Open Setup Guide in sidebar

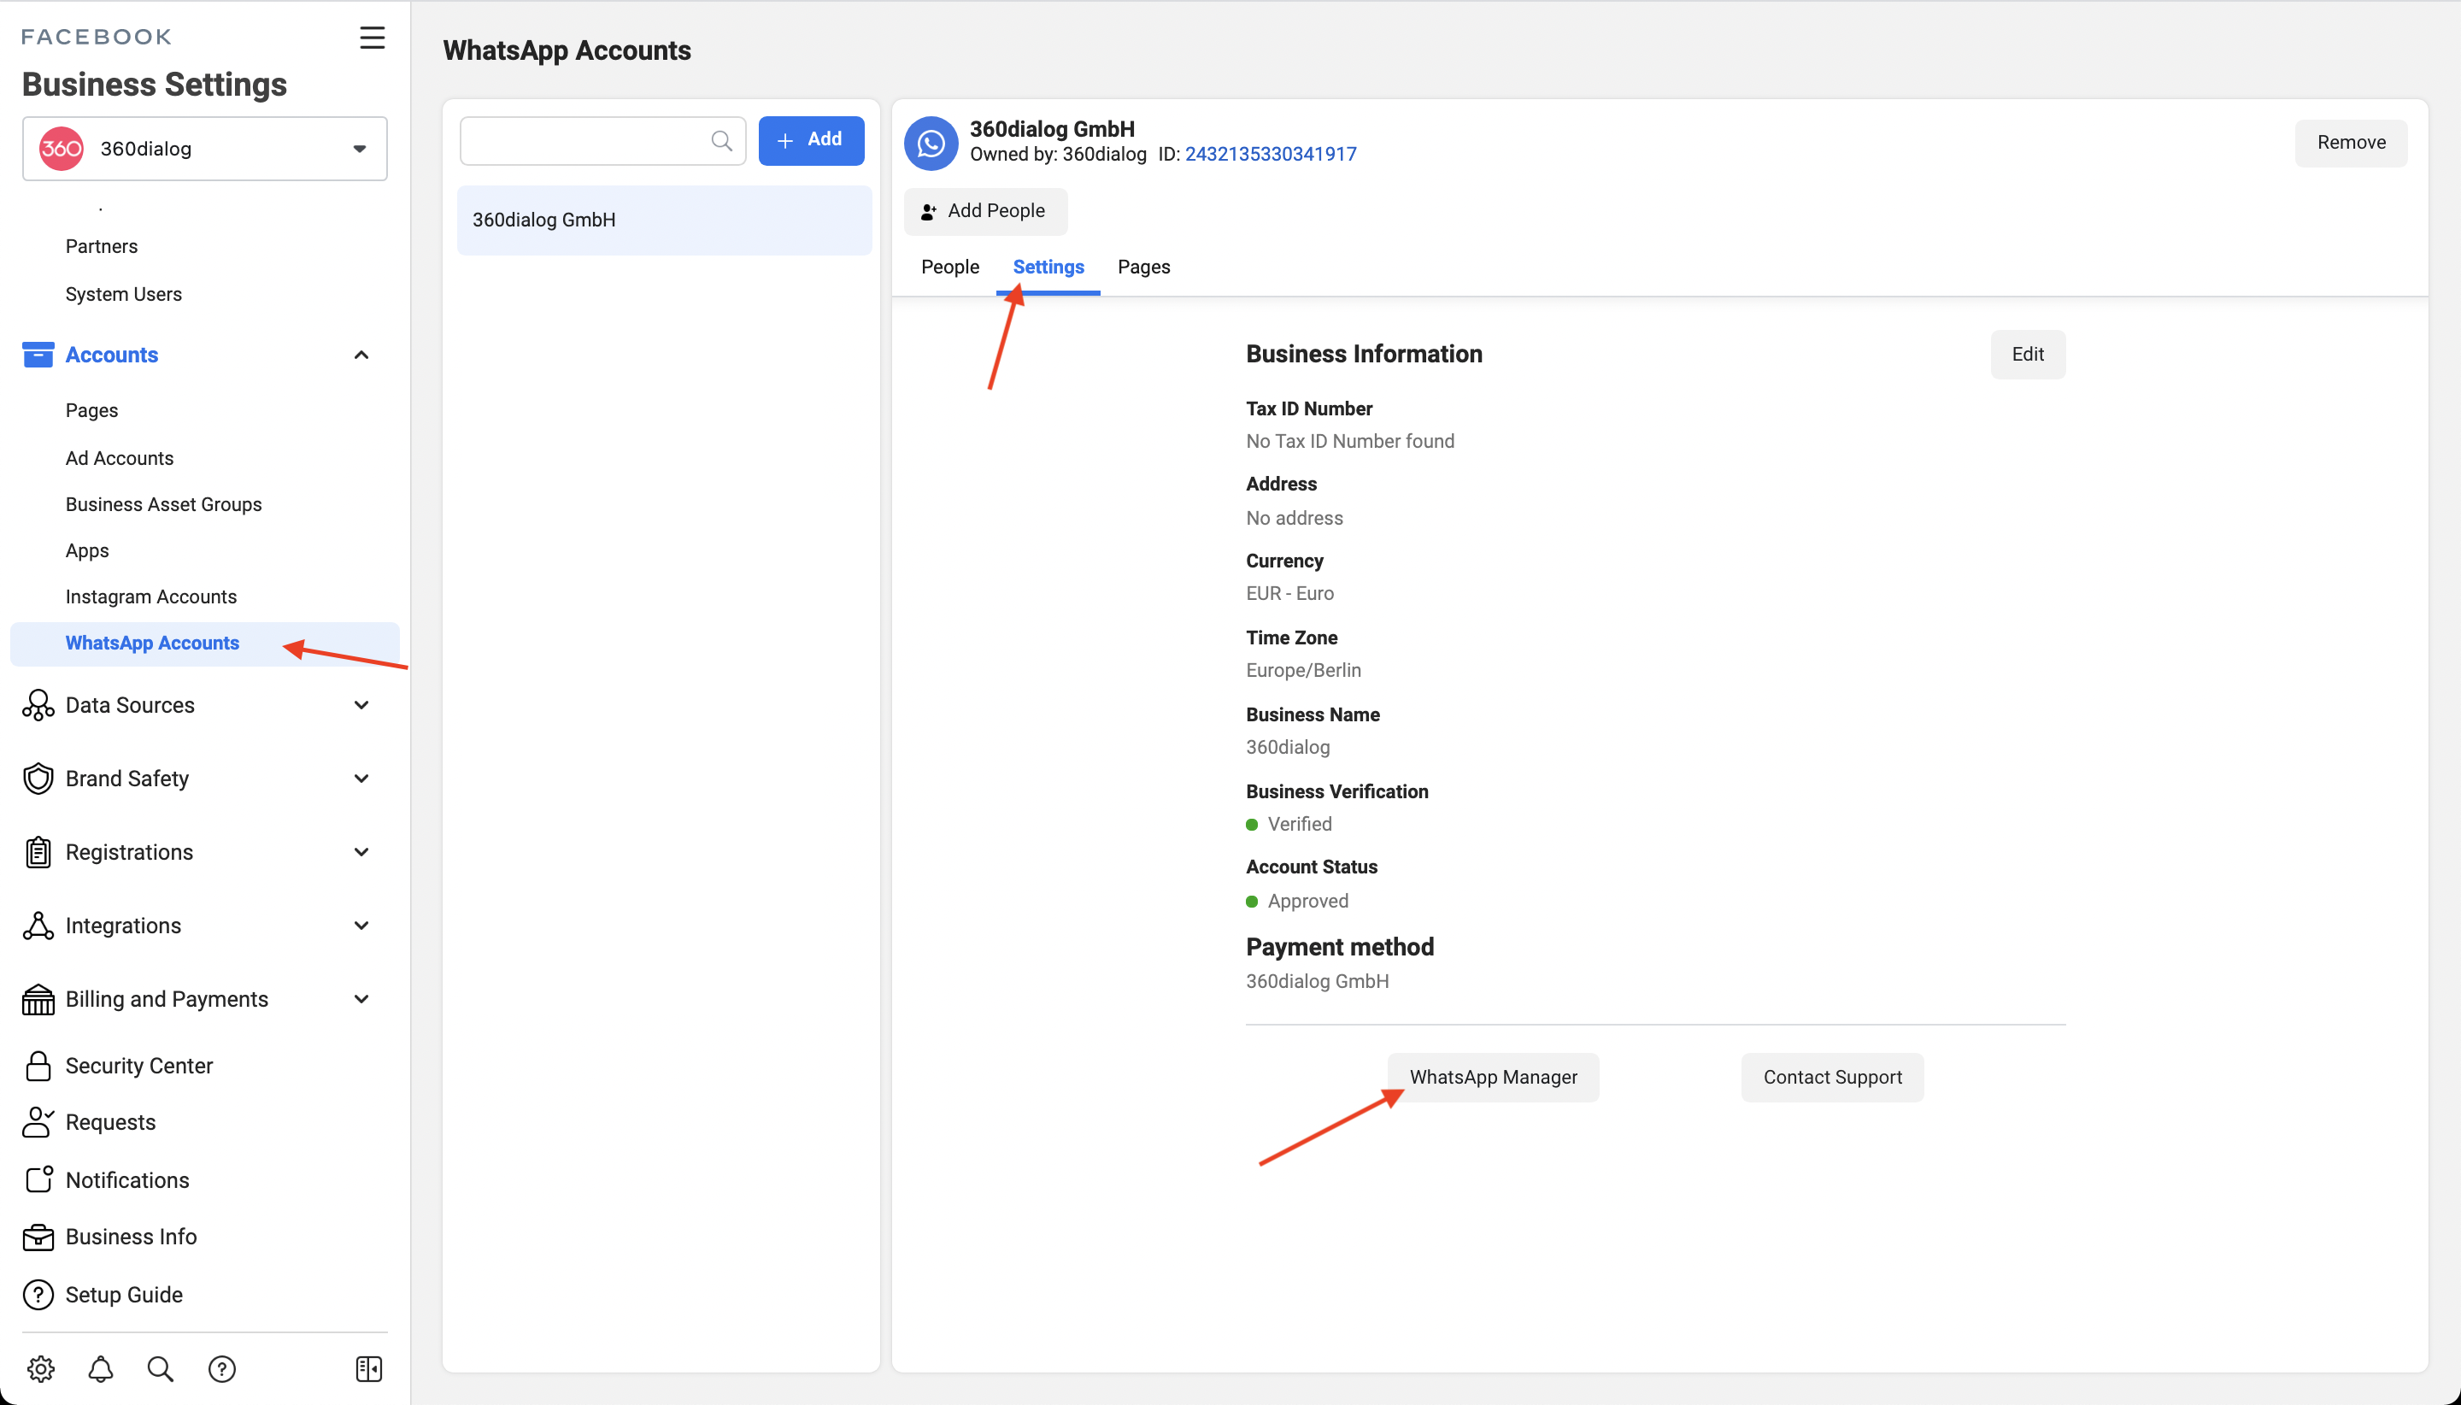click(x=124, y=1294)
